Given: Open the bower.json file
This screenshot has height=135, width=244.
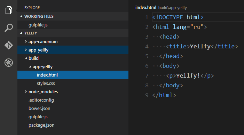Looking at the screenshot, I should pos(39,108).
